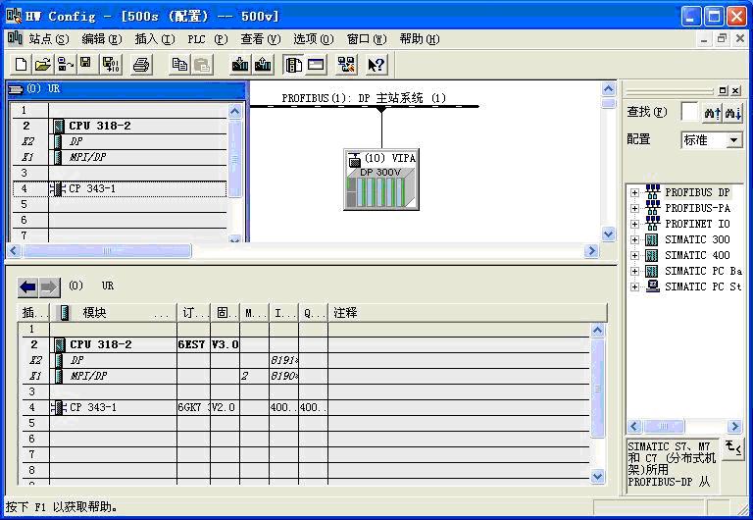Open the 窗口(W) menu
Viewport: 753px width, 520px height.
367,39
